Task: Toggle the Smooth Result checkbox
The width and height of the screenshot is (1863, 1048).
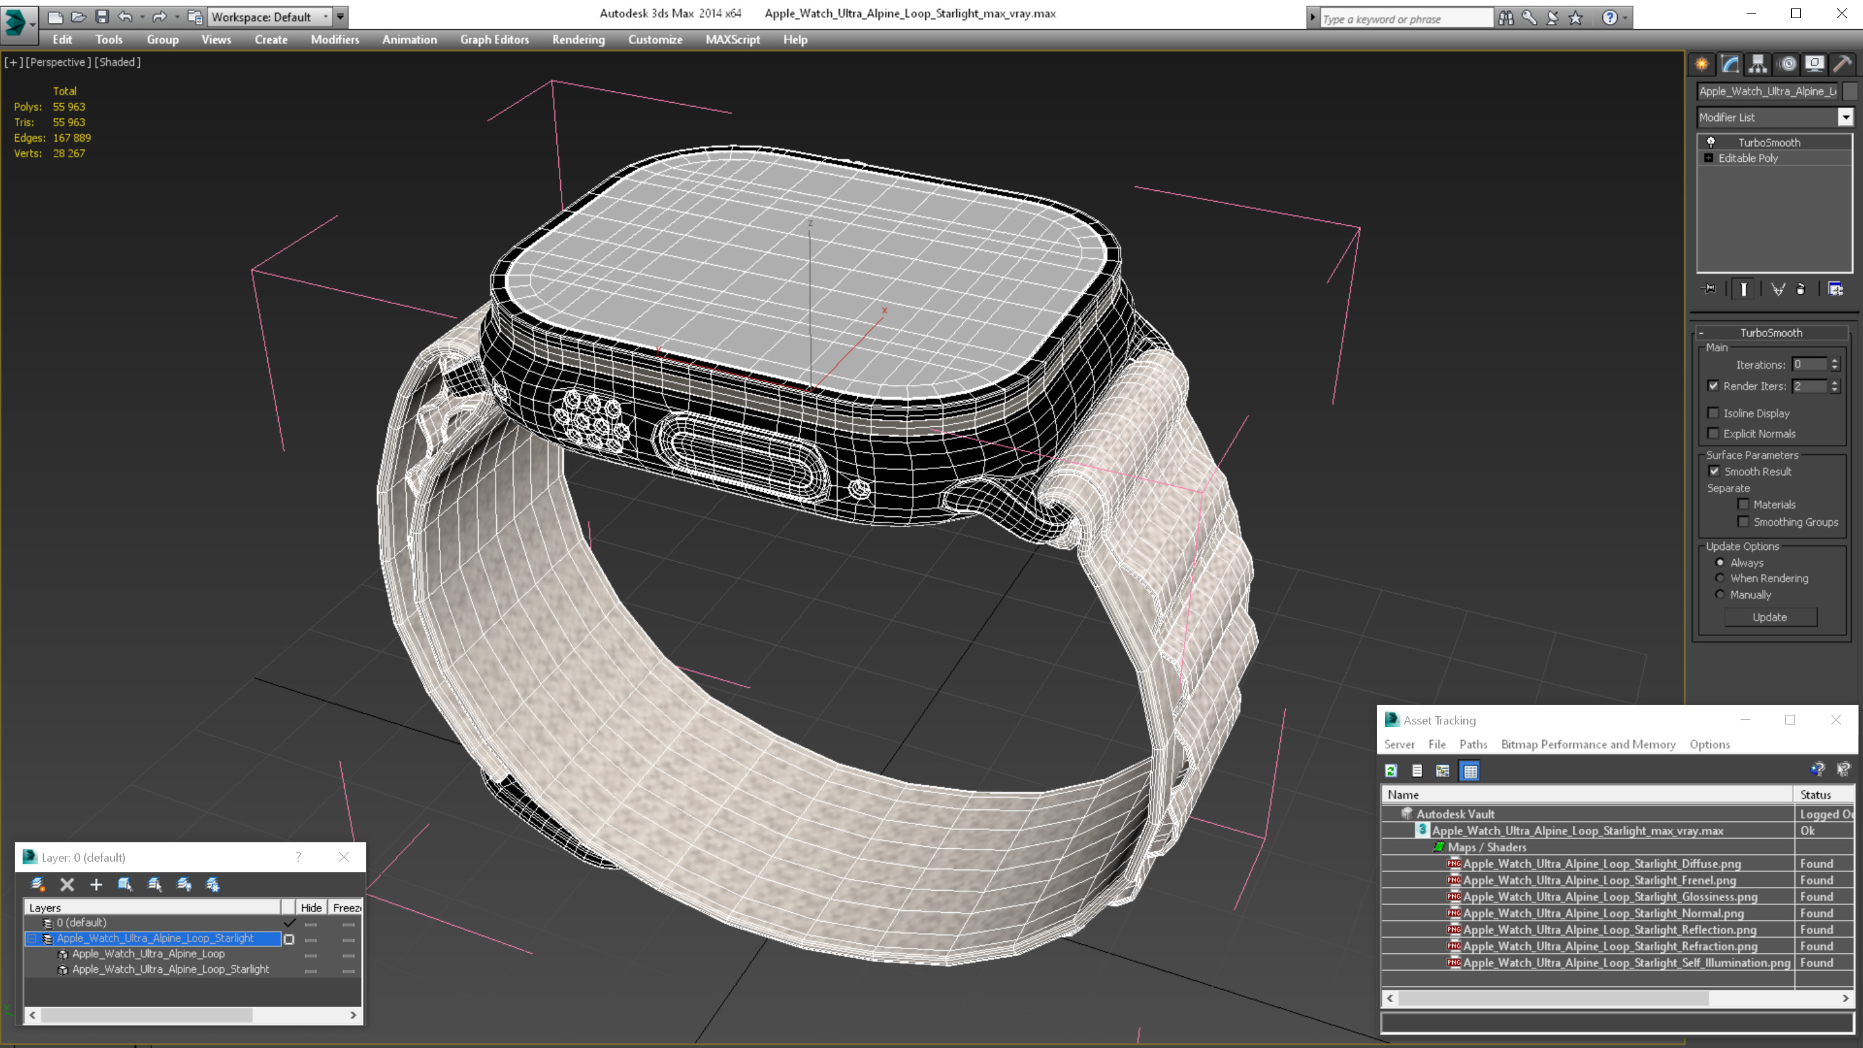Action: coord(1714,471)
